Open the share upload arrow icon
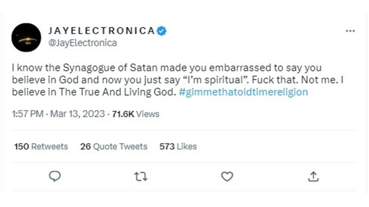 [x=313, y=176]
